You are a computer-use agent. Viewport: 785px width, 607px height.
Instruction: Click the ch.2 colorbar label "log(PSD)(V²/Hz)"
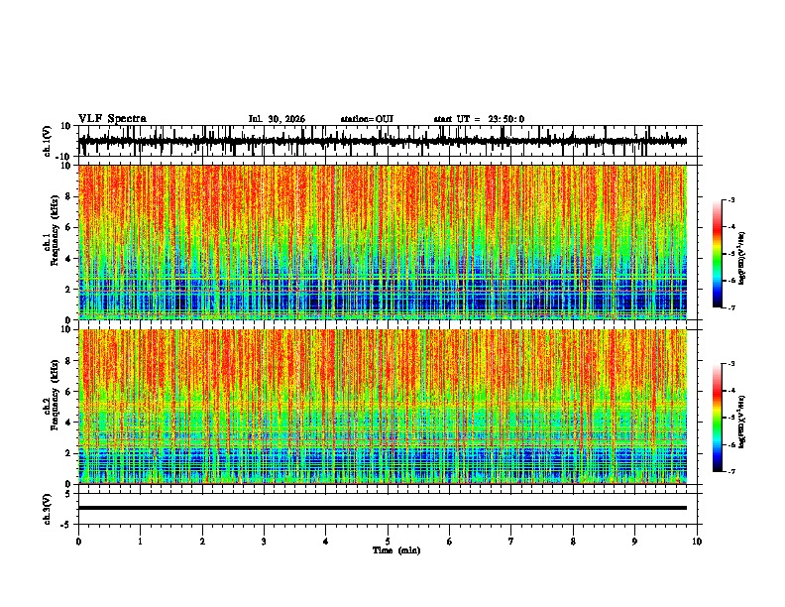[x=742, y=423]
